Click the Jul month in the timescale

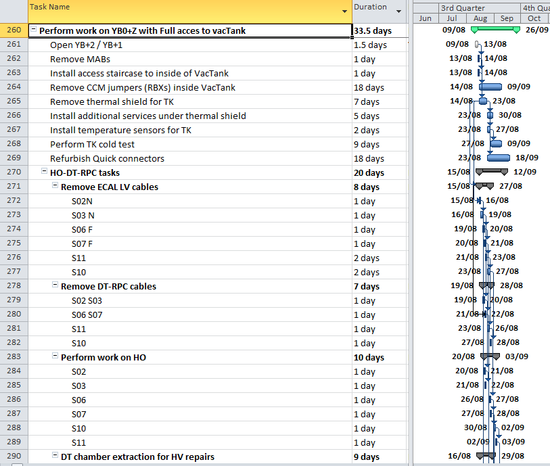tap(452, 18)
